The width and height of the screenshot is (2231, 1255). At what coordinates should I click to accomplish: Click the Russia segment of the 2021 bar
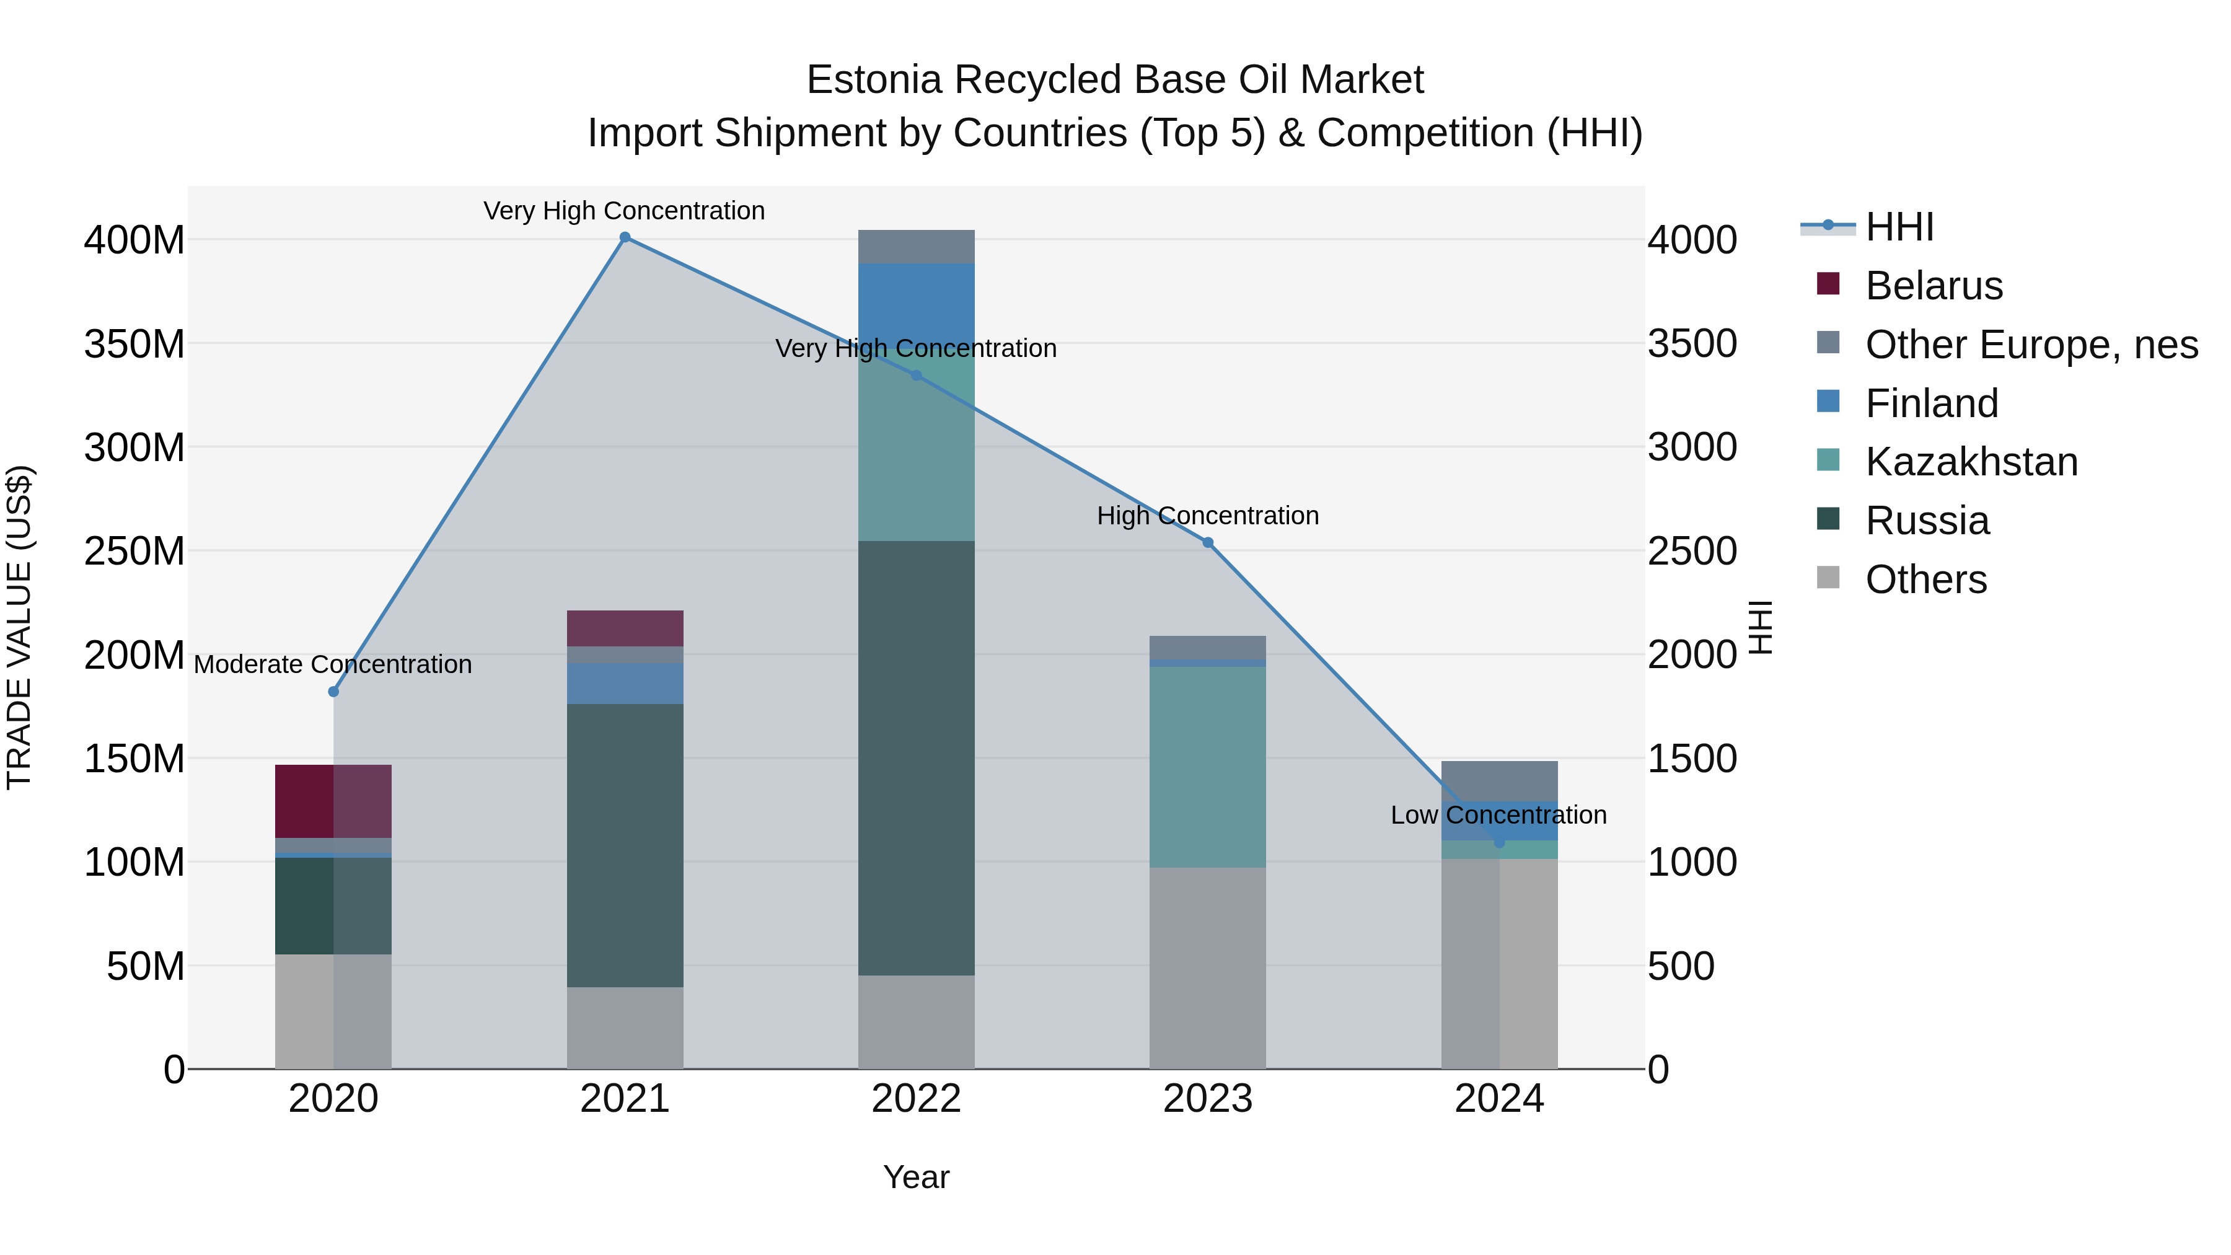click(625, 845)
